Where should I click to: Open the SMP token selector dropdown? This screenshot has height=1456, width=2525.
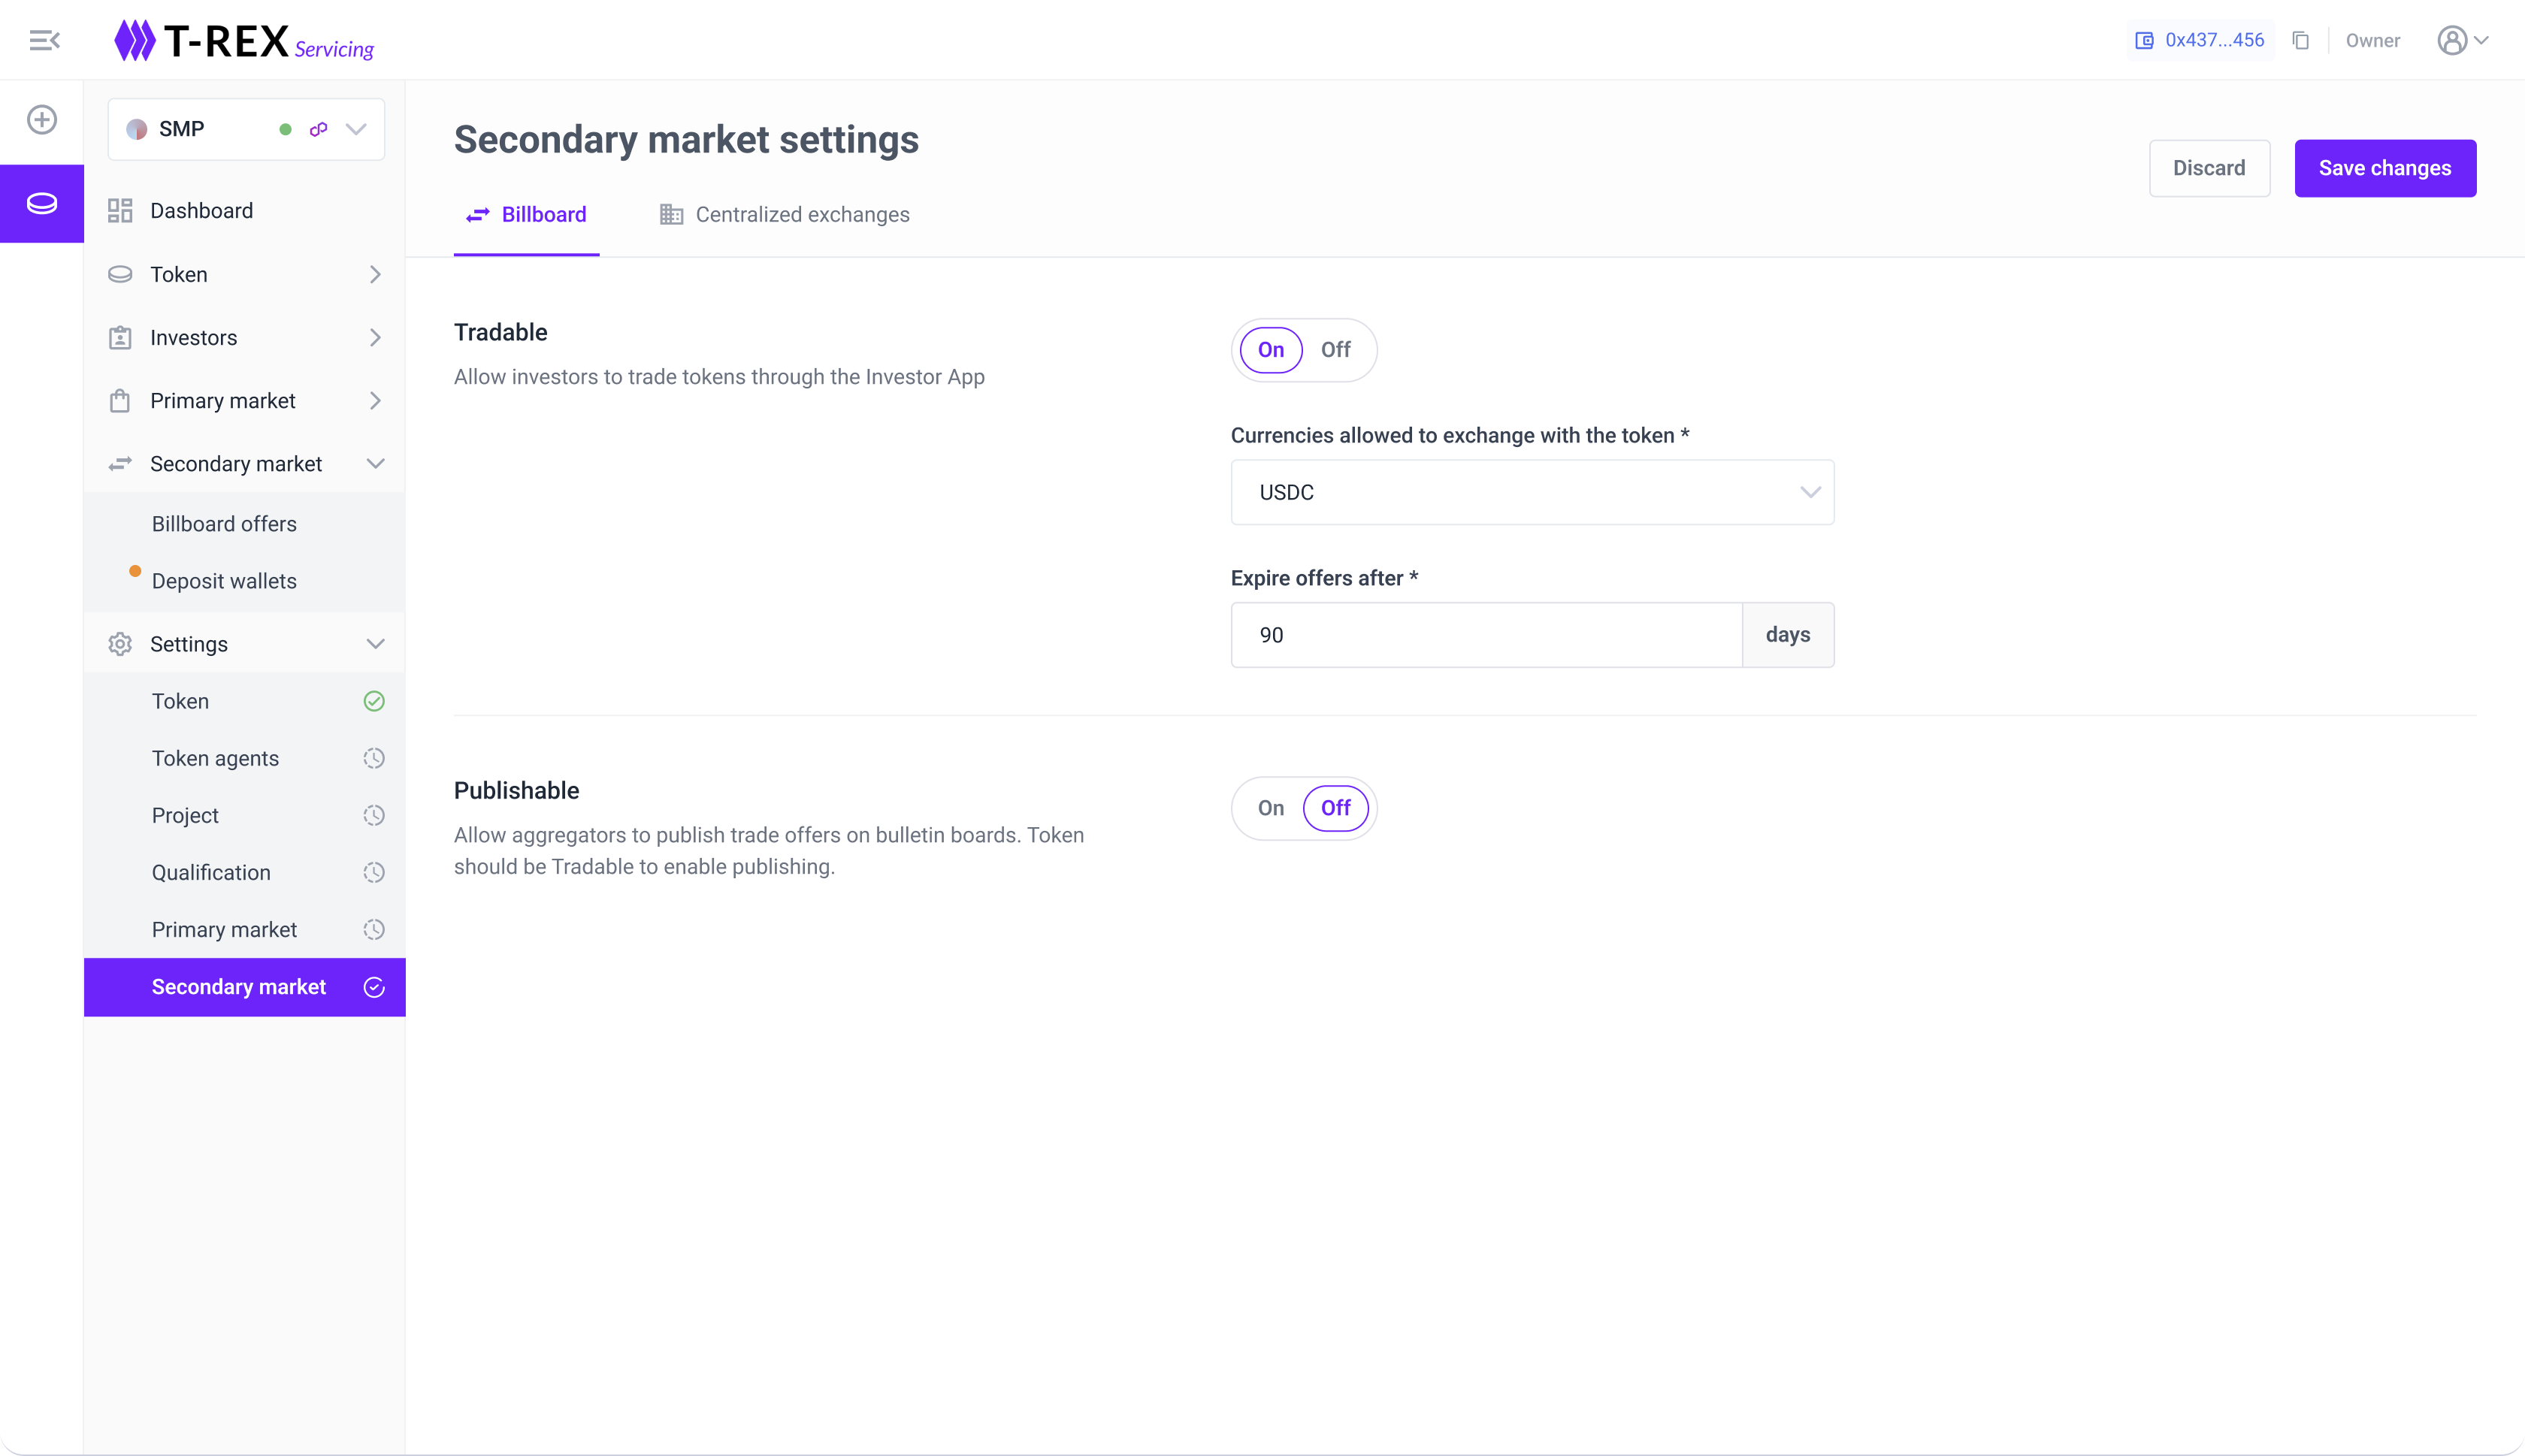tap(355, 129)
